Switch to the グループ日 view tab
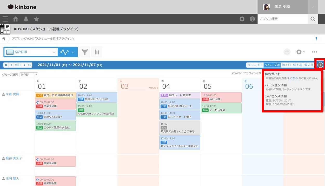The width and height of the screenshot is (325, 186). point(255,65)
